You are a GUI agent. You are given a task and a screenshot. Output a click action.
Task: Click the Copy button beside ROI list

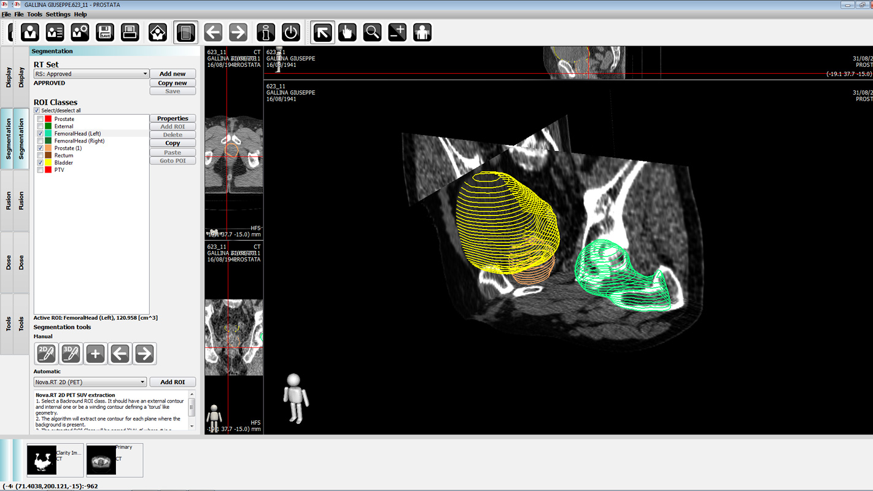coord(173,143)
